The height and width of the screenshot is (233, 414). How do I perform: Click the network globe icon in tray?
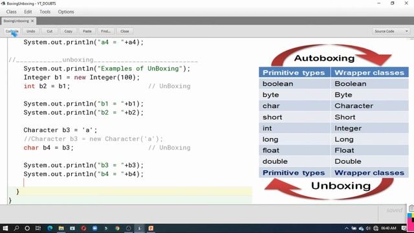[x=376, y=228]
